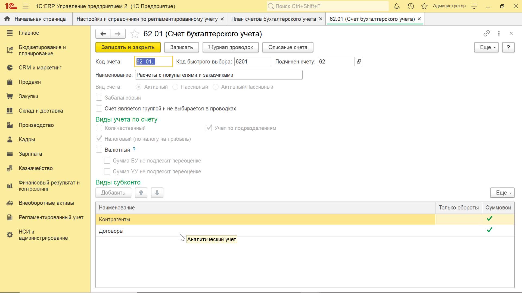Viewport: 522px width, 293px height.
Task: Open notifications bell icon
Action: pos(397,6)
